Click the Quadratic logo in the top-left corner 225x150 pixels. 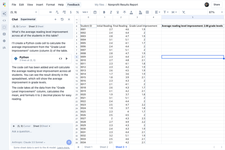4,5
